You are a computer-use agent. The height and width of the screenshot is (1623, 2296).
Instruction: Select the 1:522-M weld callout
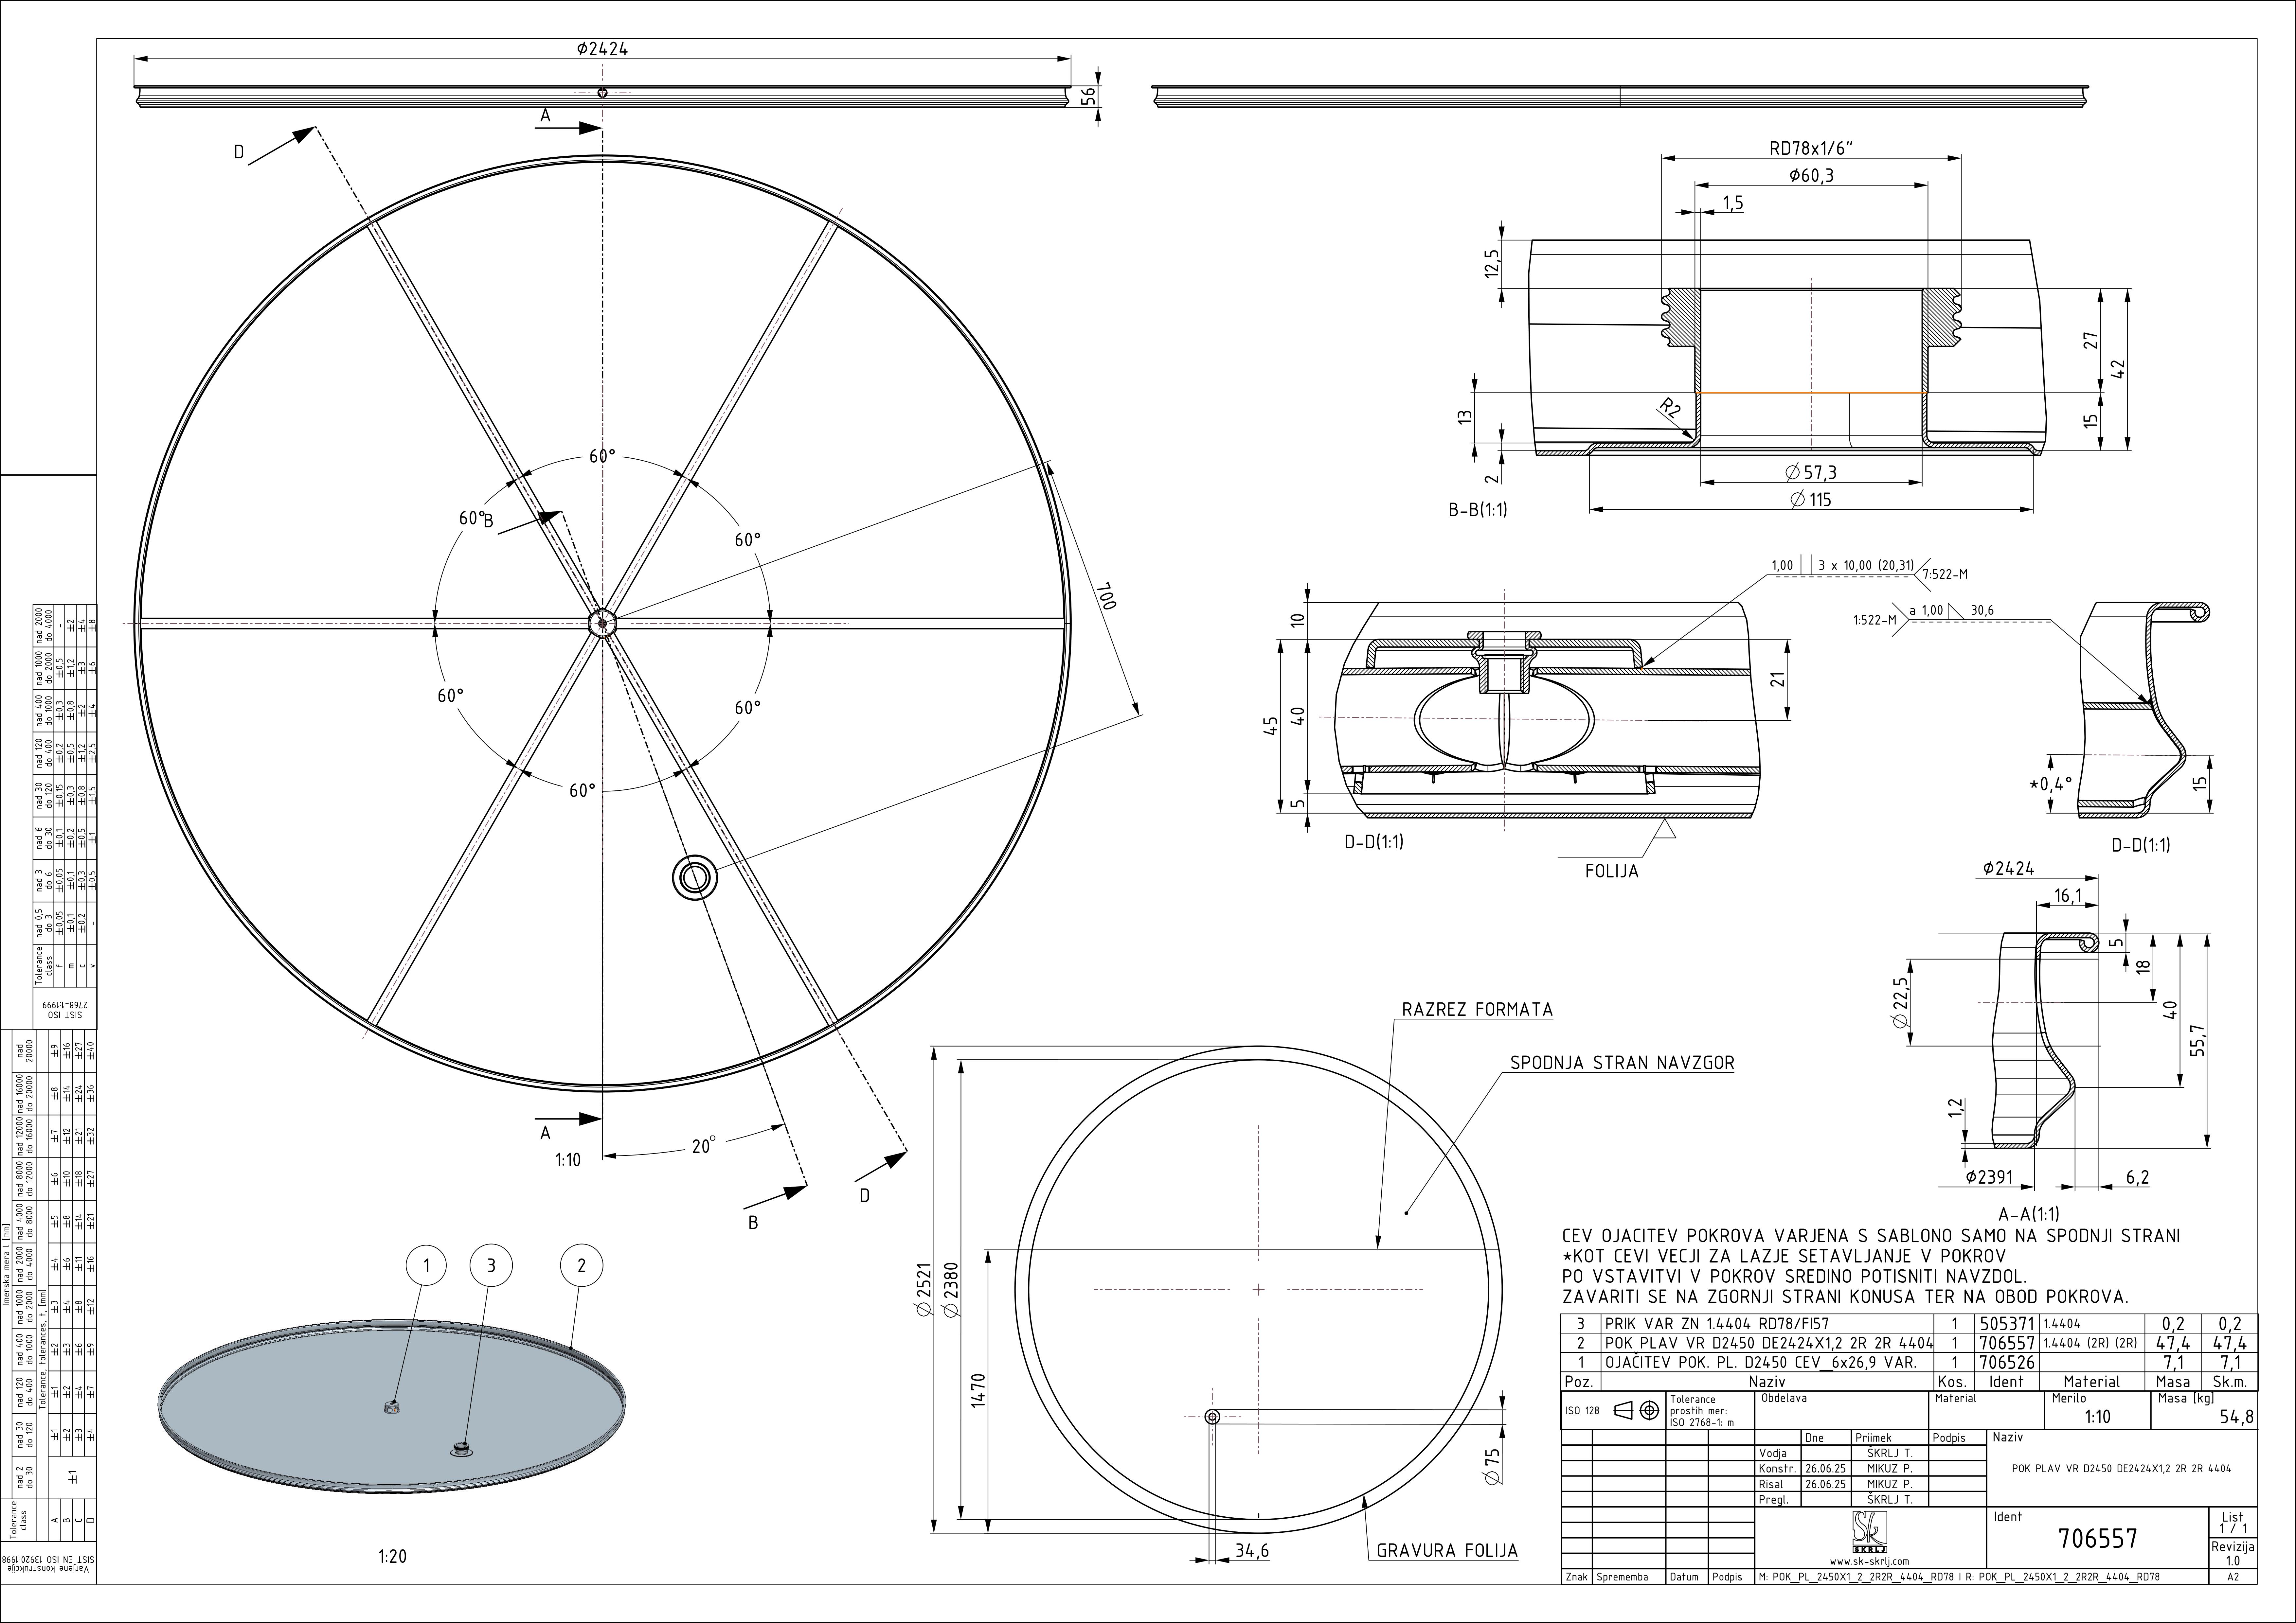1875,620
